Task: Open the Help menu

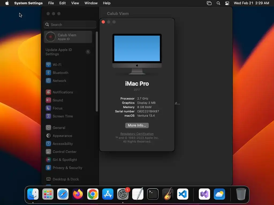Action: 106,3
